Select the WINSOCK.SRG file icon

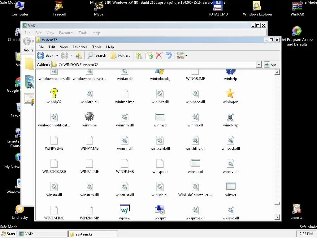click(x=54, y=163)
